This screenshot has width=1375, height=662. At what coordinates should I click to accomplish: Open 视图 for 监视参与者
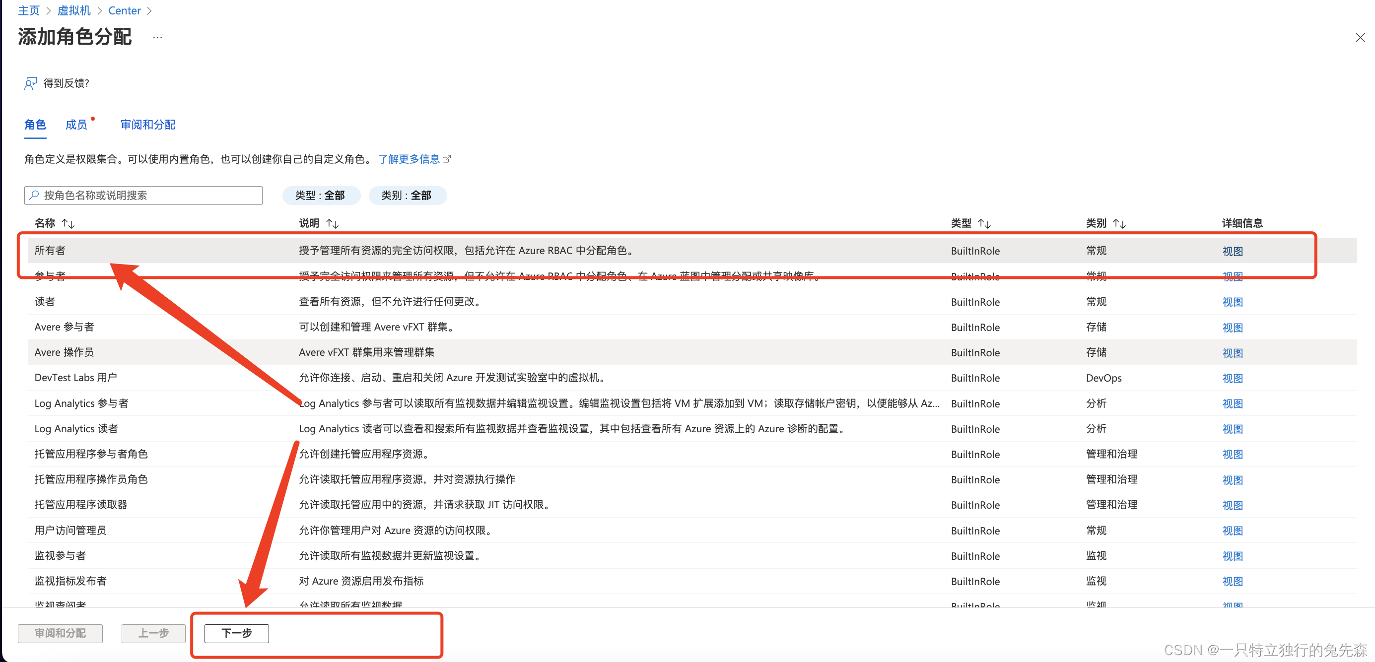tap(1233, 556)
